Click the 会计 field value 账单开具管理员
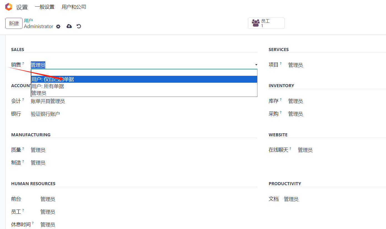Image resolution: width=386 pixels, height=229 pixels. [x=48, y=101]
